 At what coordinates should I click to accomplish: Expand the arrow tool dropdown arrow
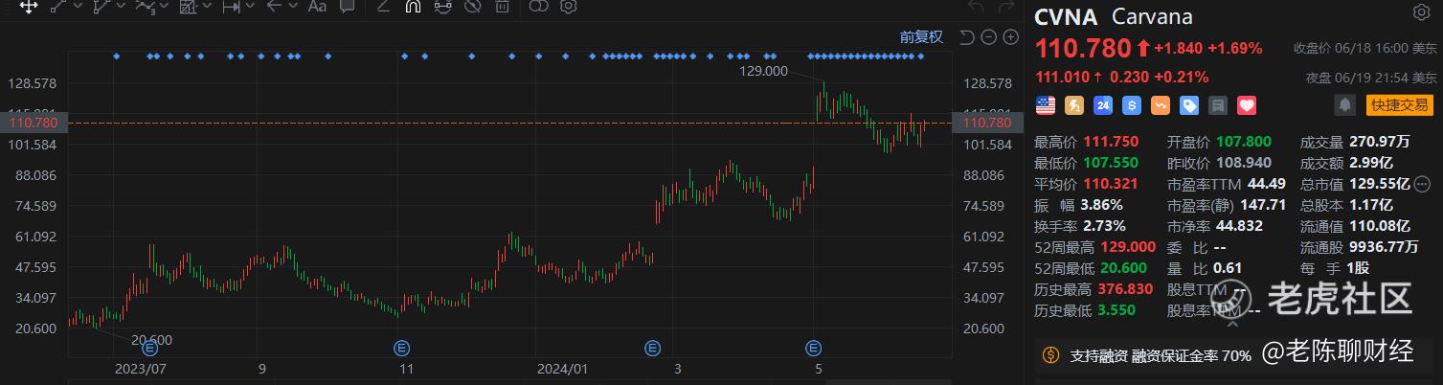293,7
